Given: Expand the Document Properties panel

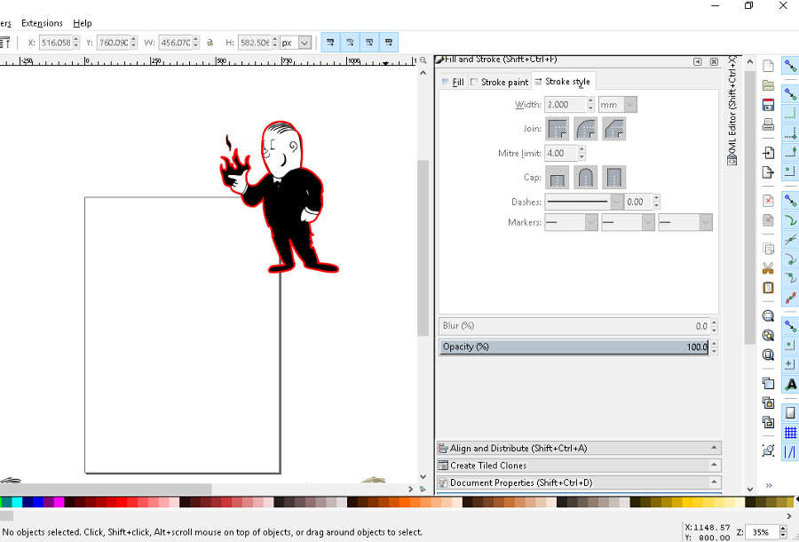Looking at the screenshot, I should 579,482.
